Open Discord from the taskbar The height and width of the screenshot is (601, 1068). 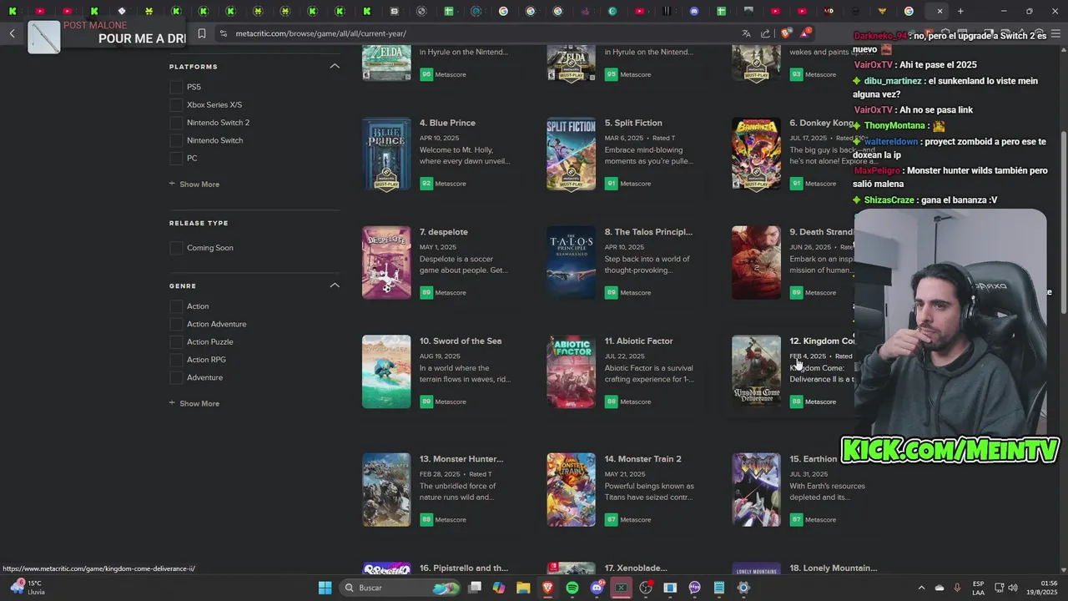(597, 588)
